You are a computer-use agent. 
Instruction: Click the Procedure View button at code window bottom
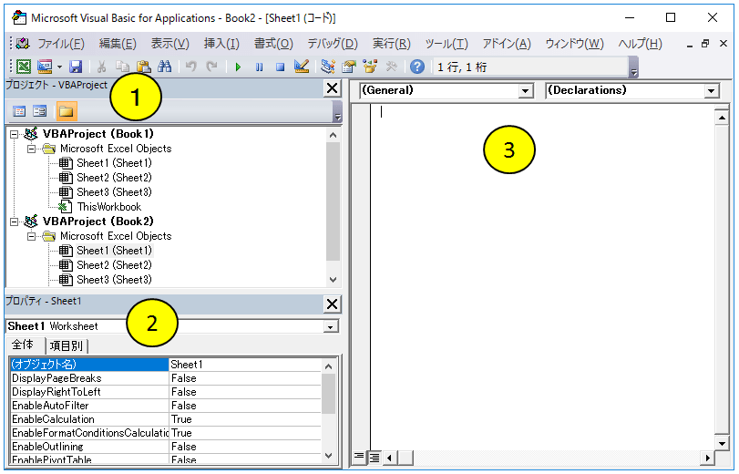tap(359, 457)
